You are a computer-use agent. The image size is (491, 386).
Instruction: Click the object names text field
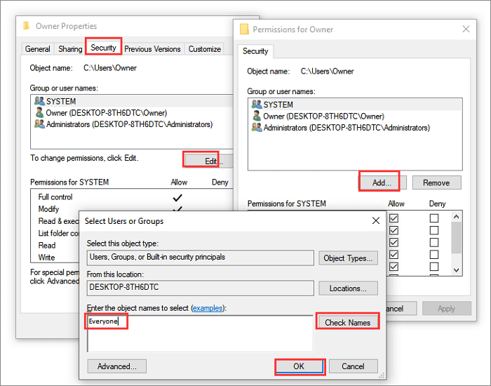click(200, 332)
